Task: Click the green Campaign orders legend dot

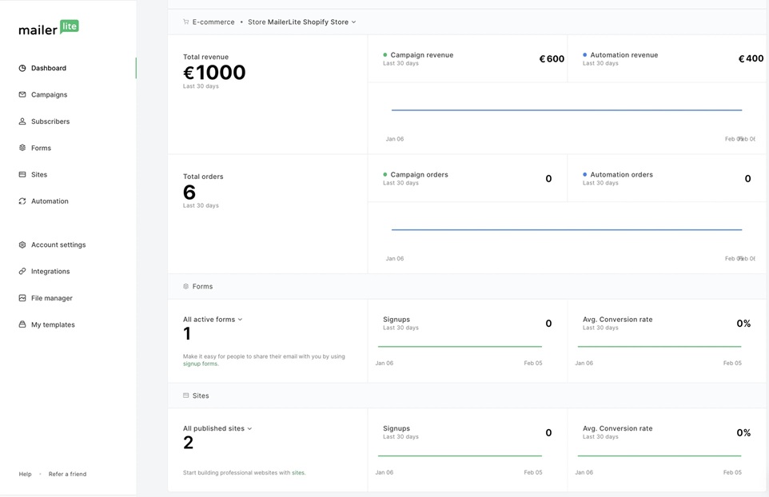Action: [x=385, y=174]
